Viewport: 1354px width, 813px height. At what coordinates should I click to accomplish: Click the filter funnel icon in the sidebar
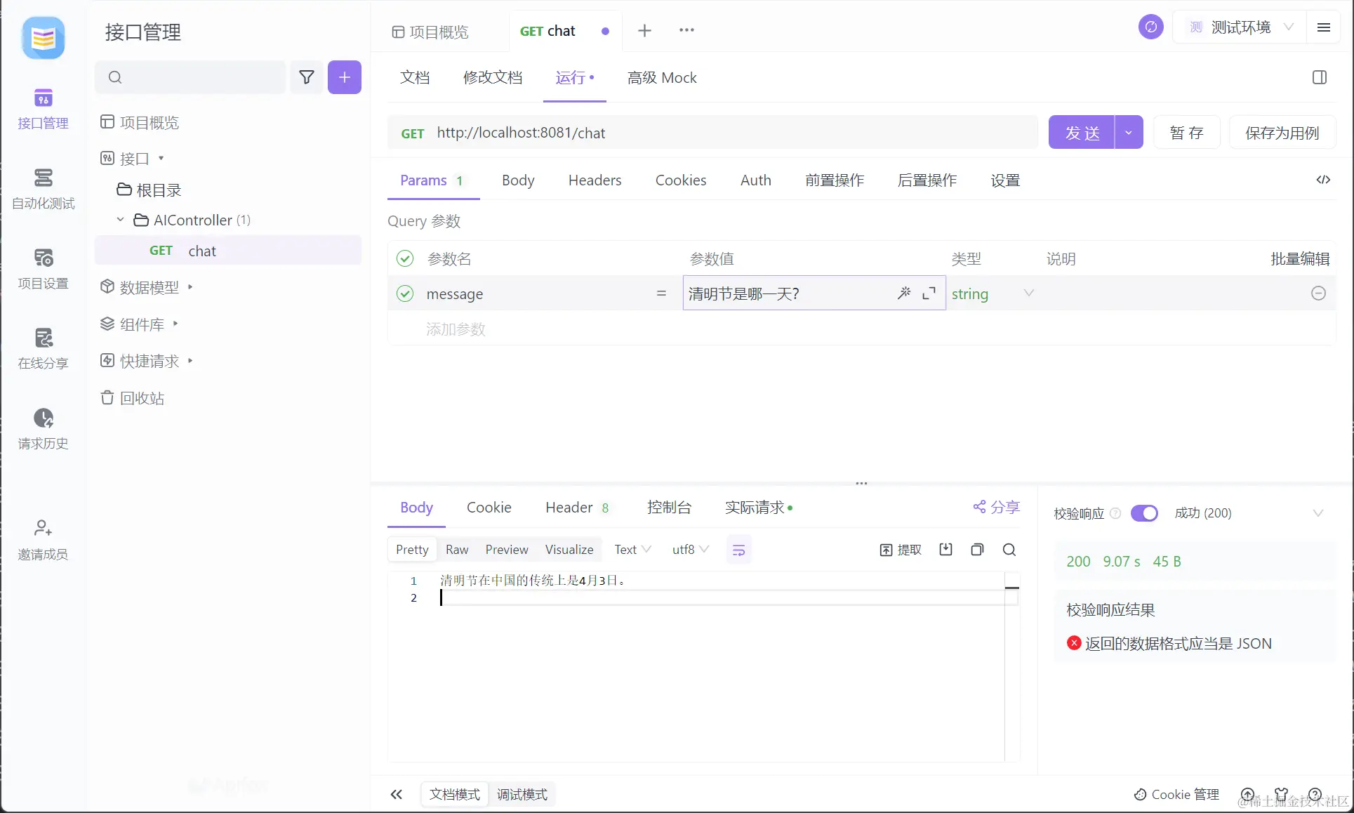pos(307,77)
